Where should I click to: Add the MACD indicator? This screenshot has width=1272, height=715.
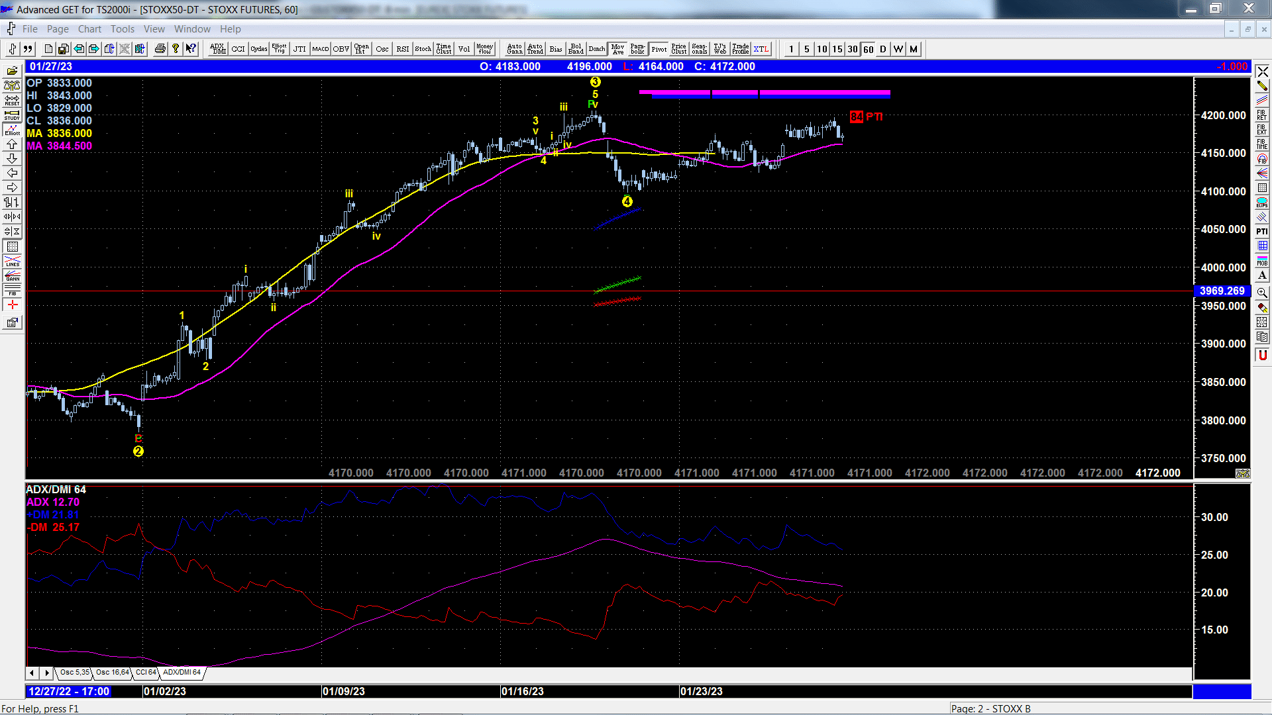coord(321,49)
